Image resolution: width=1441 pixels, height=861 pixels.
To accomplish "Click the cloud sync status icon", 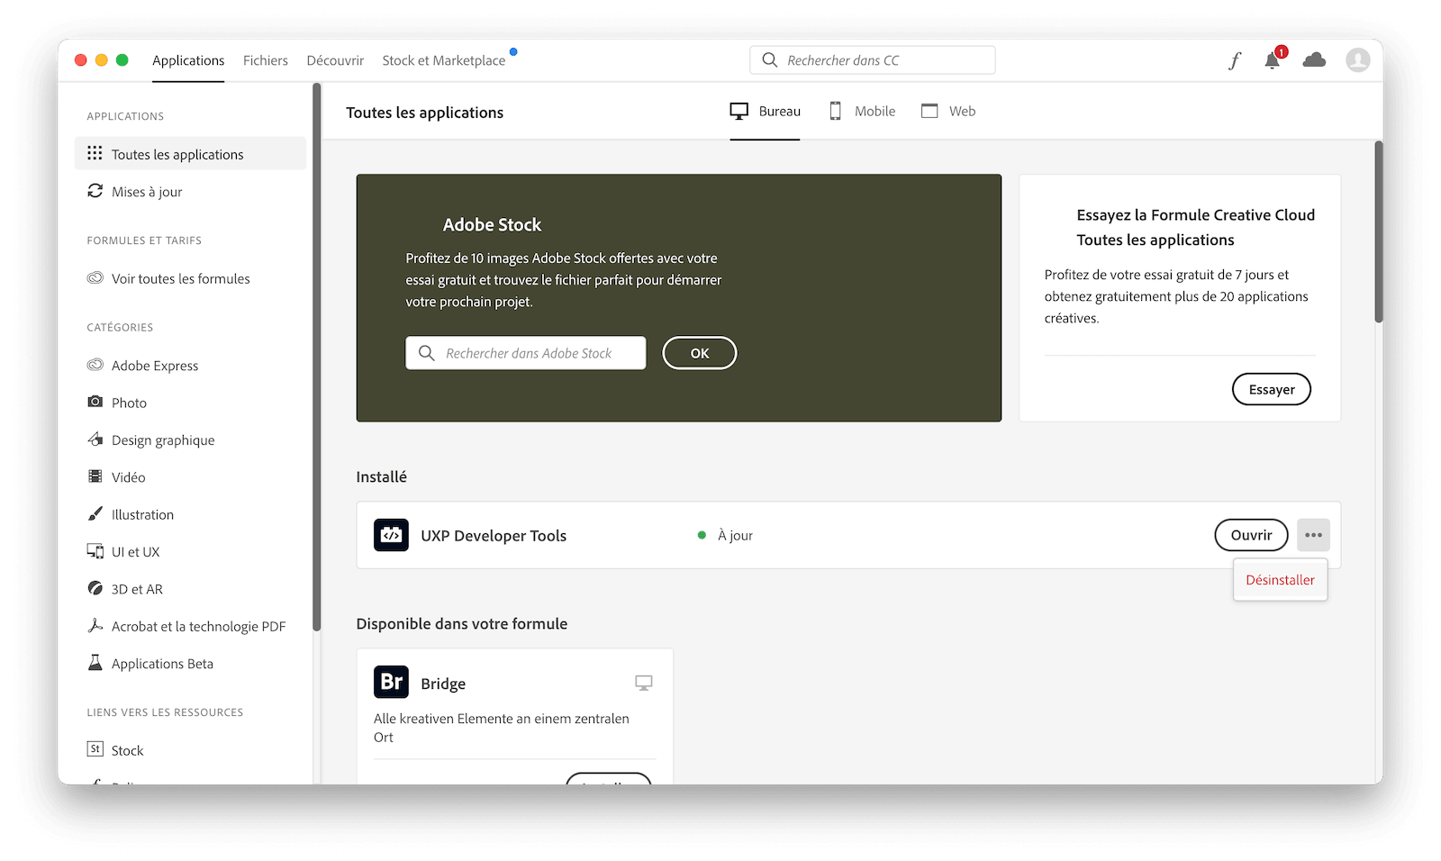I will click(x=1314, y=60).
